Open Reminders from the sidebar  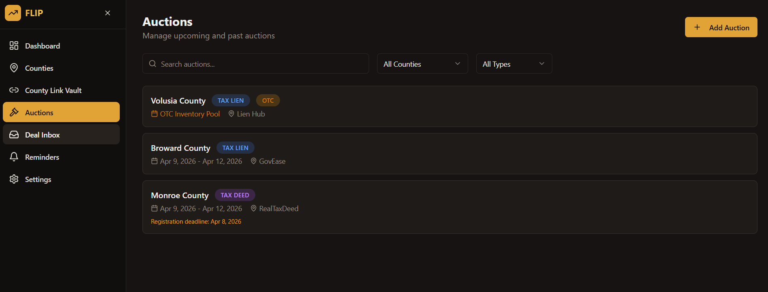point(61,157)
